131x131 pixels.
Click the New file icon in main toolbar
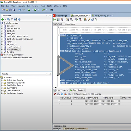3,10
